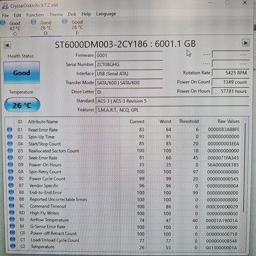Click the status circle for C2 Temperature row

pyautogui.click(x=13, y=246)
